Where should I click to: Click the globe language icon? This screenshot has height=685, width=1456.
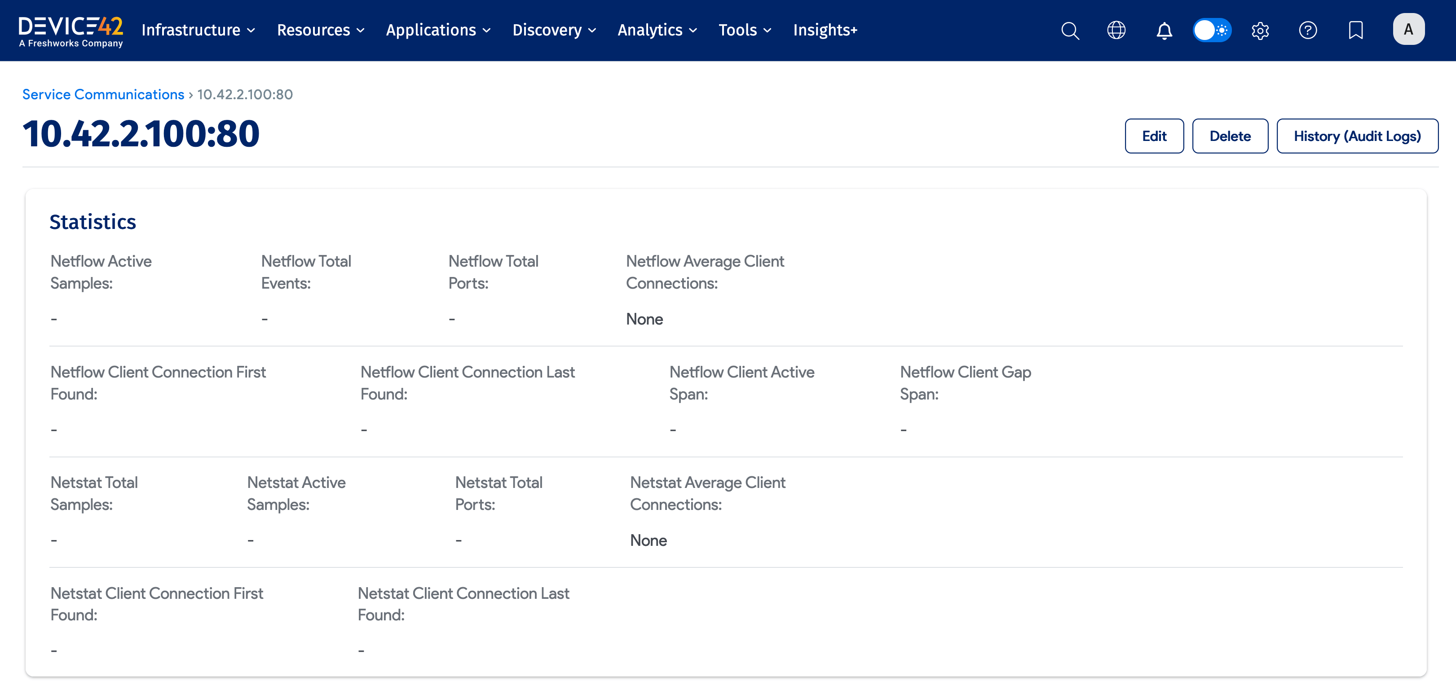(x=1116, y=30)
